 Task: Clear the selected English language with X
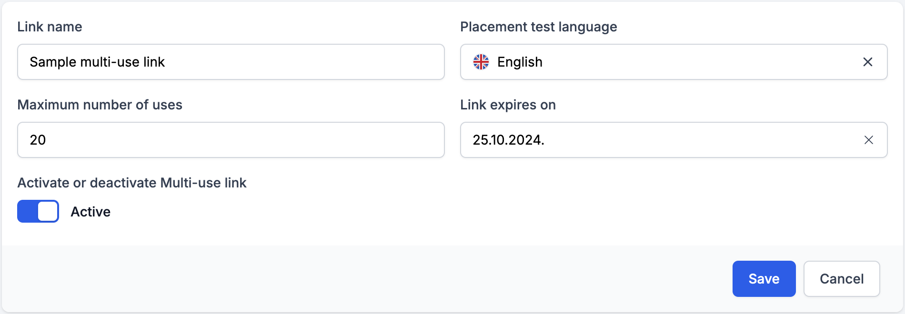(x=868, y=62)
